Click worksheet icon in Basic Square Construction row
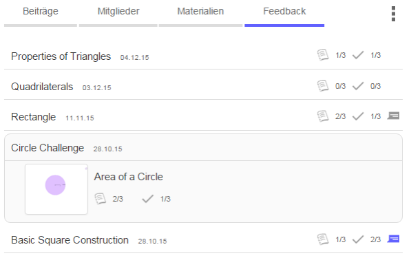This screenshot has height=258, width=411. (x=323, y=239)
